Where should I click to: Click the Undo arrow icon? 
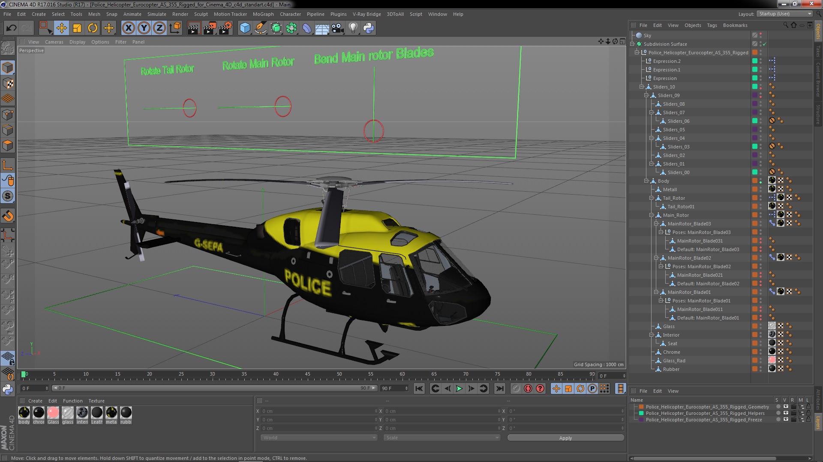[11, 28]
